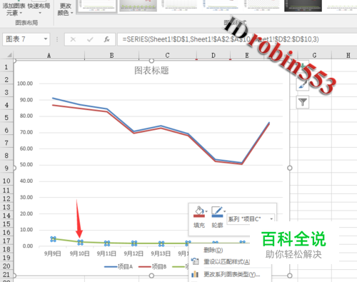Select the dark black chart style thumbnail
Viewport: 357px width, 282px height.
(303, 6)
